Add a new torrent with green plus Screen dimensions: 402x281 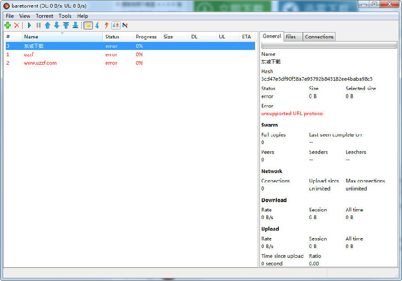click(8, 25)
